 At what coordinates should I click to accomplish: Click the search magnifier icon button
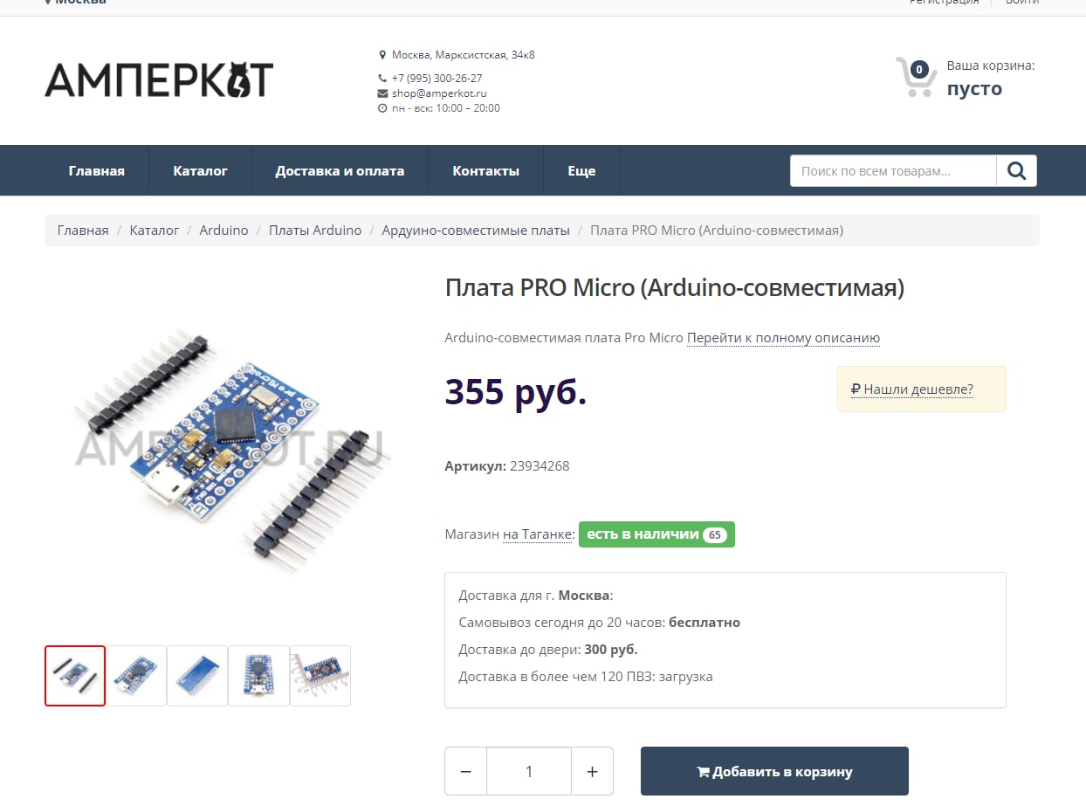tap(1016, 171)
